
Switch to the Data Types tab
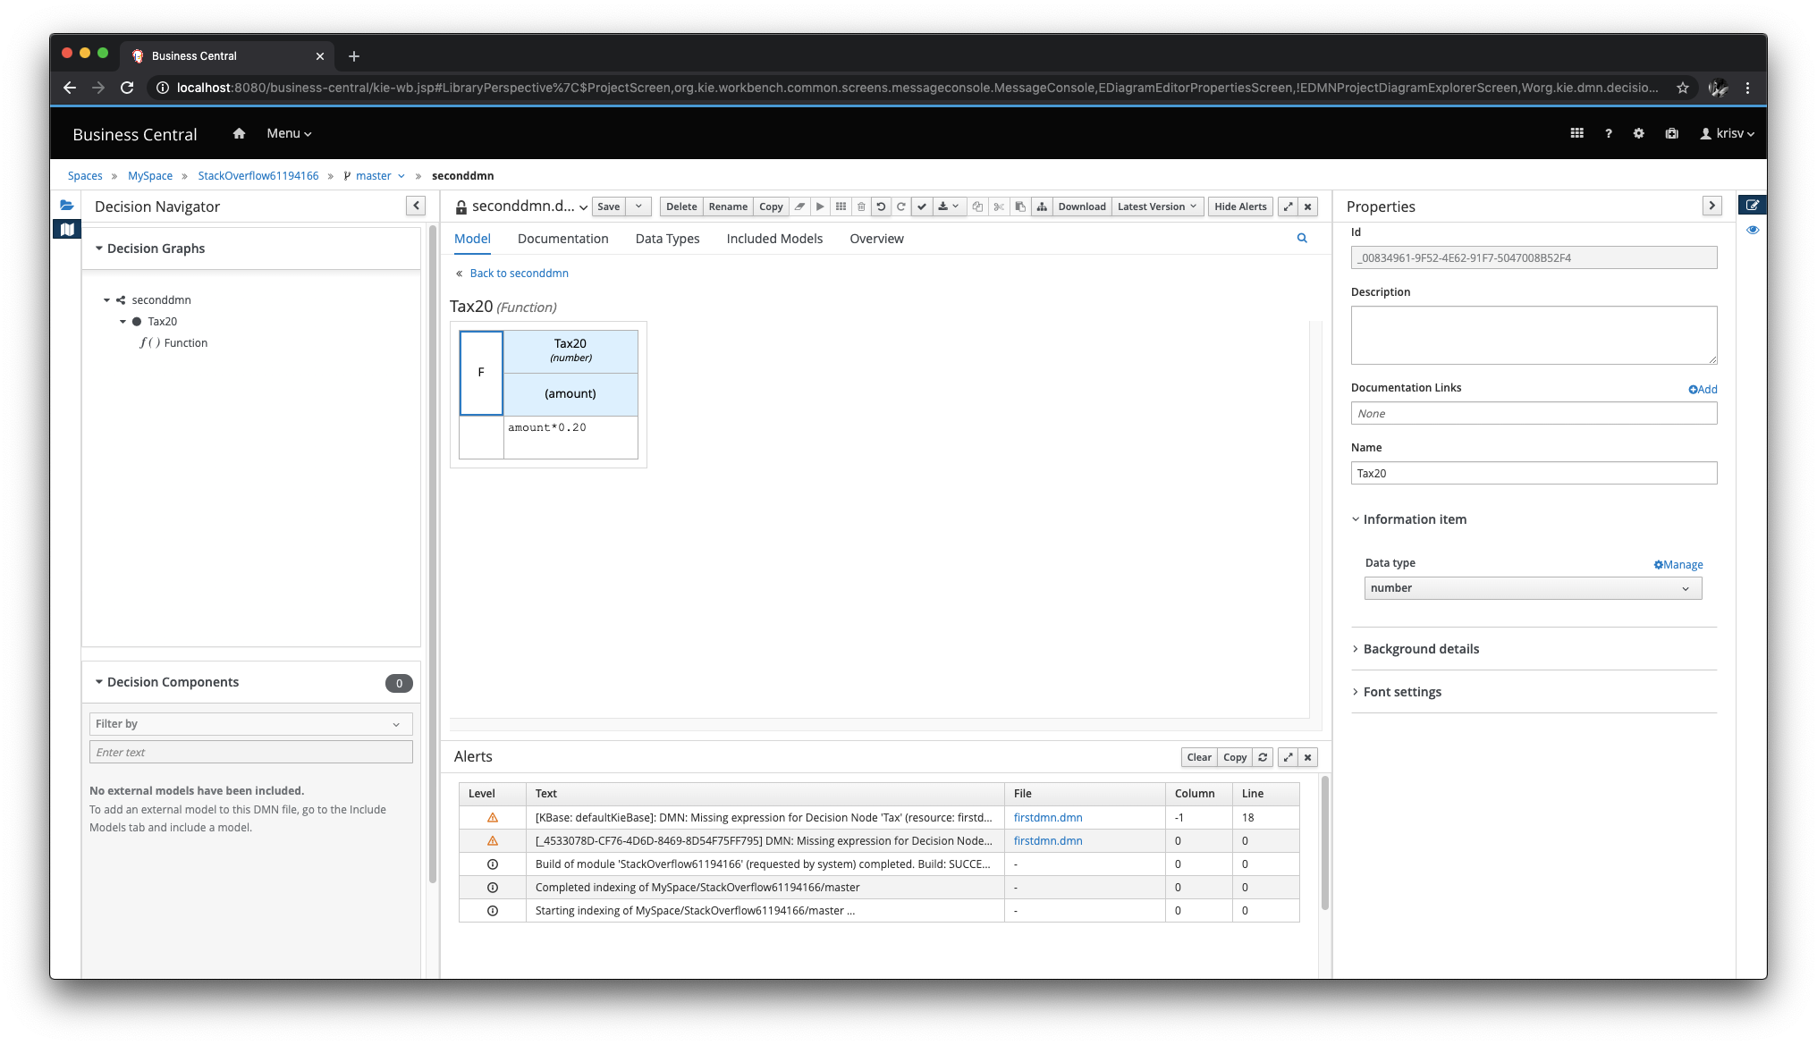667,239
